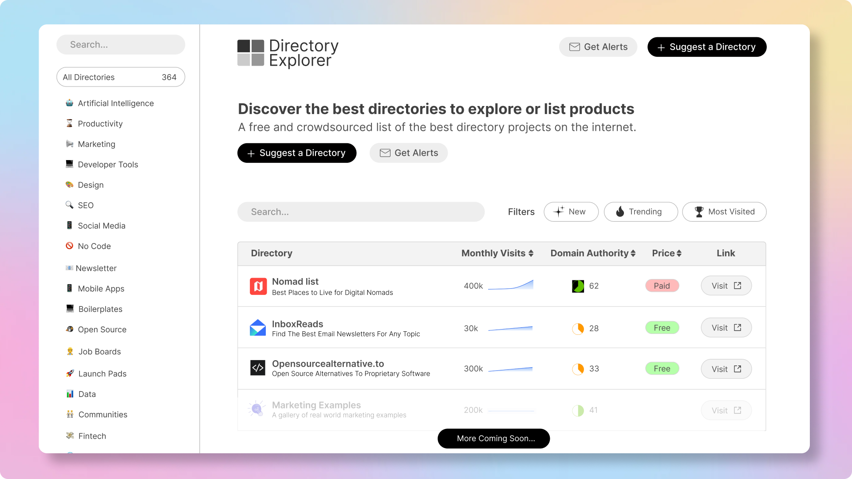The width and height of the screenshot is (852, 479).
Task: Open the Artificial Intelligence category
Action: pyautogui.click(x=116, y=103)
